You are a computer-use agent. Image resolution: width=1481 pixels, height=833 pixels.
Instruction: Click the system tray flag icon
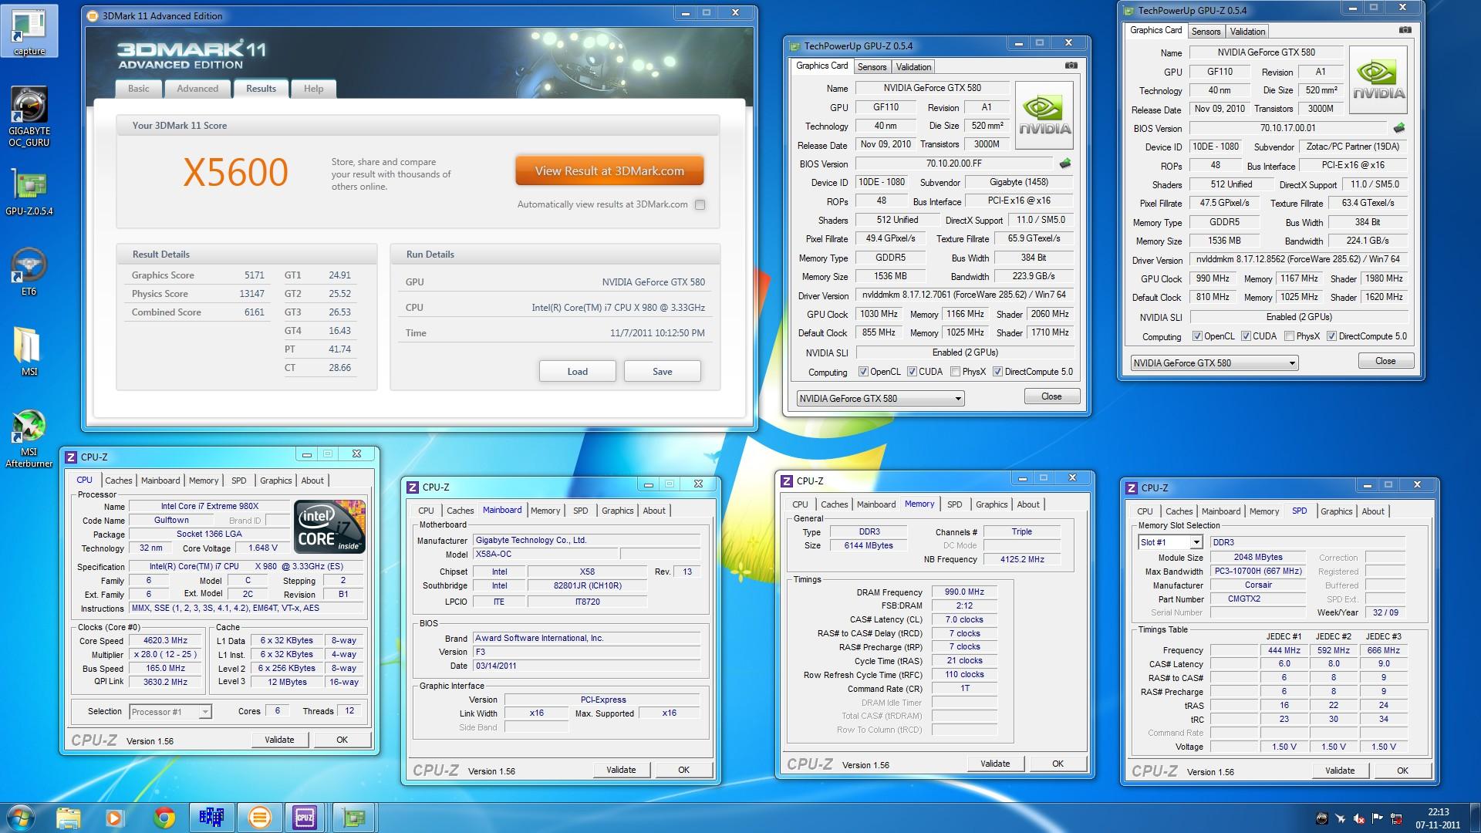pyautogui.click(x=1378, y=818)
